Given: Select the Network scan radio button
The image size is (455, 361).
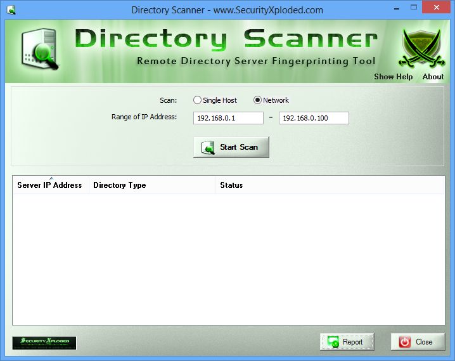Looking at the screenshot, I should click(257, 100).
